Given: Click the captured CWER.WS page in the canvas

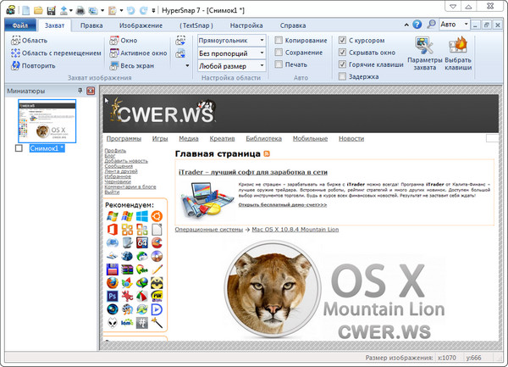Looking at the screenshot, I should click(x=301, y=218).
